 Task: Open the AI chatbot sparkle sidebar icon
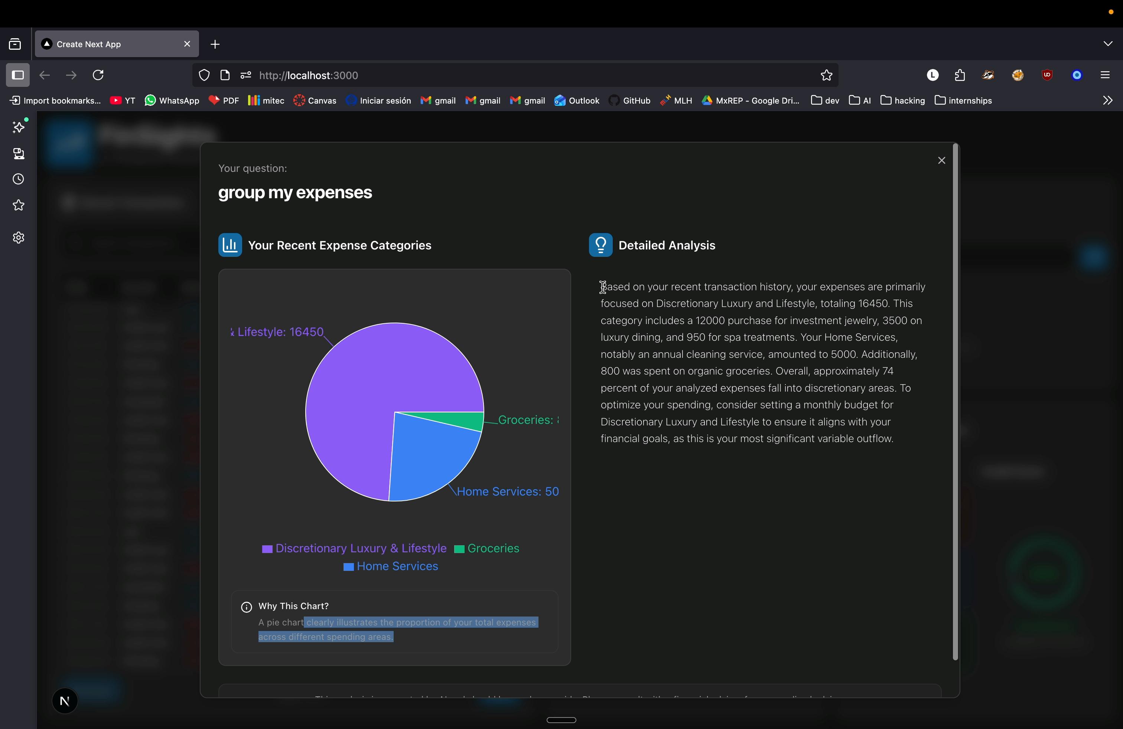pos(19,127)
